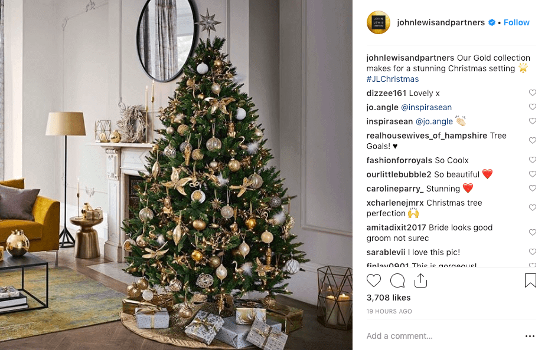The width and height of the screenshot is (548, 350).
Task: Click the Add a comment field
Action: [x=444, y=336]
